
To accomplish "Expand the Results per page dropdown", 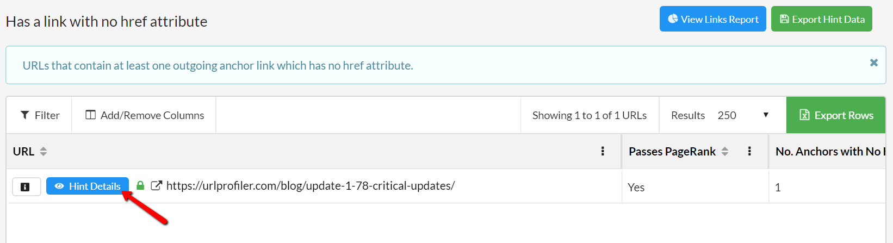I will point(722,115).
